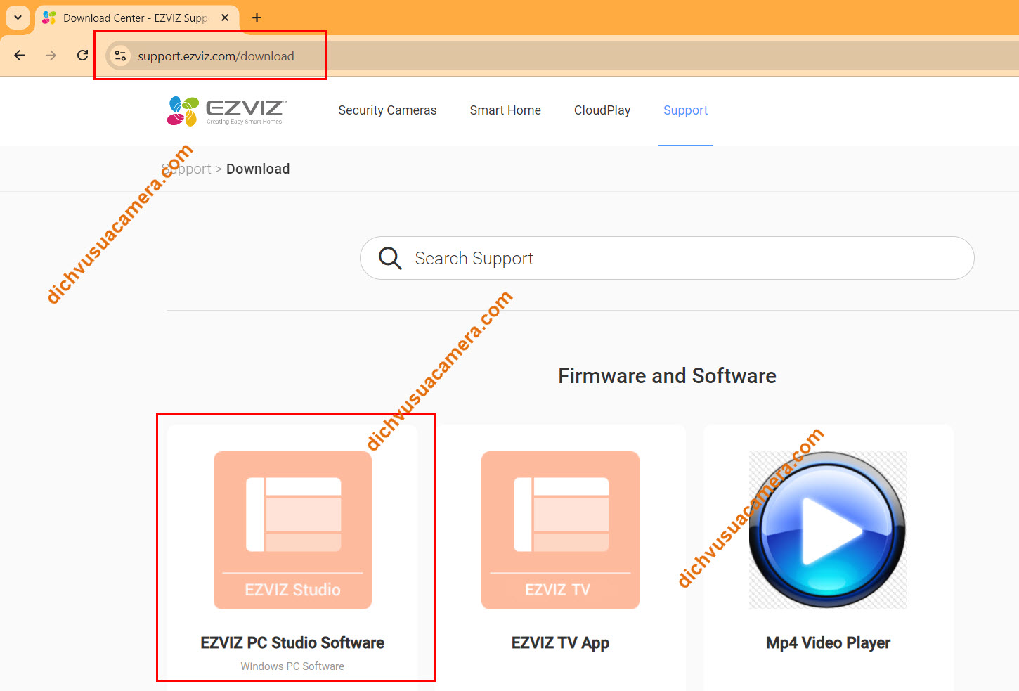The image size is (1019, 691).
Task: Expand the tab search dropdown arrow
Action: [18, 18]
